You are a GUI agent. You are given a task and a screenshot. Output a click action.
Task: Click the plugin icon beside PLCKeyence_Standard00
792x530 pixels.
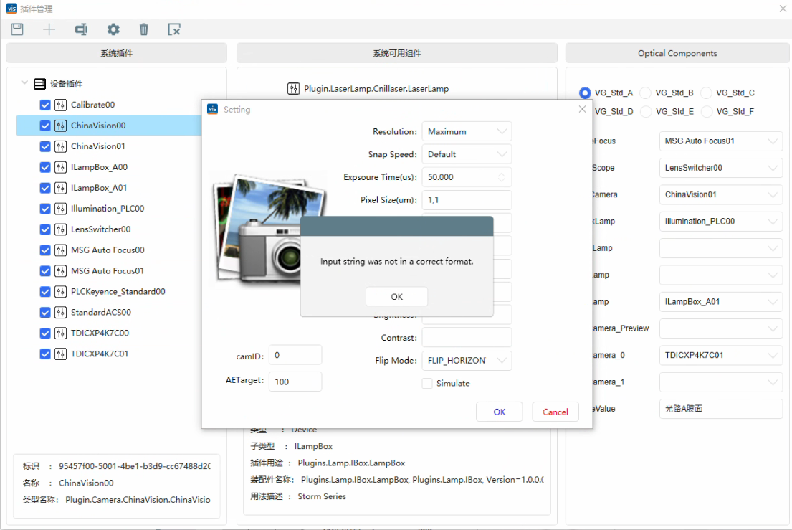(61, 291)
